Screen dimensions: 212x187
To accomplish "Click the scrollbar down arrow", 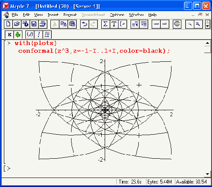I will tap(207, 174).
